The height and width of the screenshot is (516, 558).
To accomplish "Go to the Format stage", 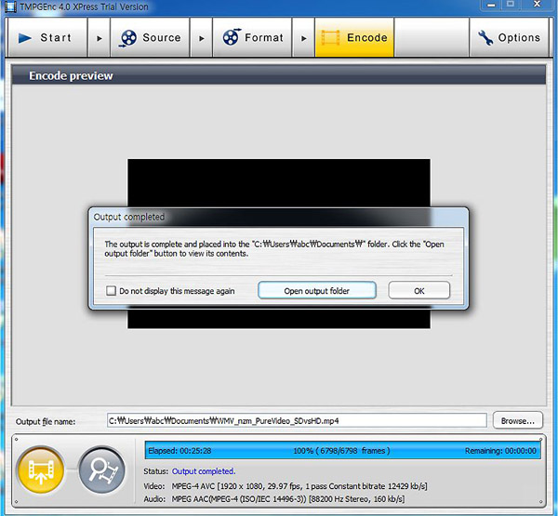I will pyautogui.click(x=252, y=37).
